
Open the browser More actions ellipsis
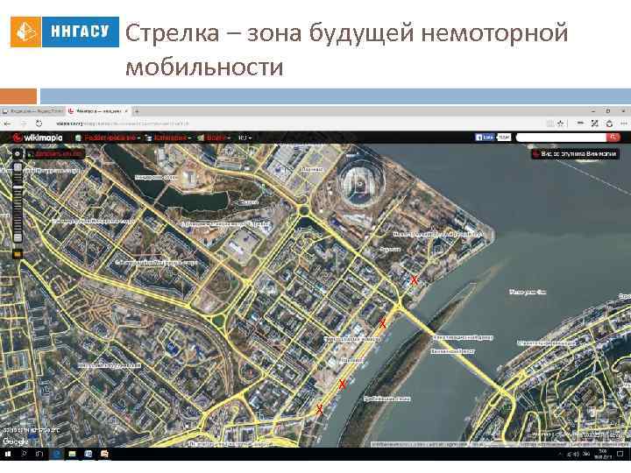click(624, 124)
